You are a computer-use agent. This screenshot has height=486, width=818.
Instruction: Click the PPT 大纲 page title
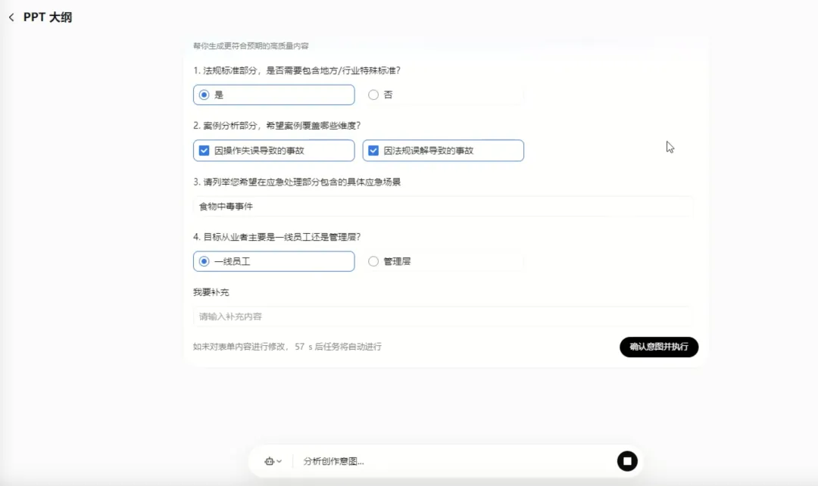(48, 17)
